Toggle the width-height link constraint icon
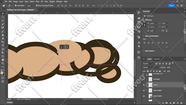The image size is (186, 105). [144, 25]
